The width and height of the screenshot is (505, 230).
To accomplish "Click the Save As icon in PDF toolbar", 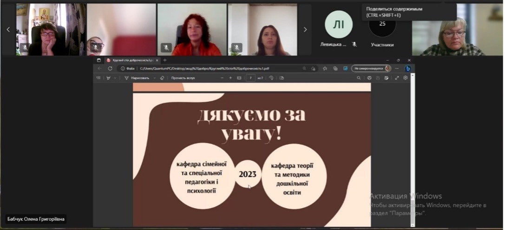I will 386,78.
